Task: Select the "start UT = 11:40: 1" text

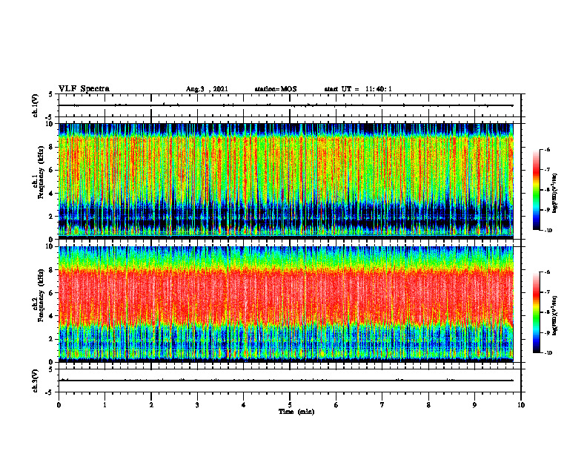Action: pos(357,89)
